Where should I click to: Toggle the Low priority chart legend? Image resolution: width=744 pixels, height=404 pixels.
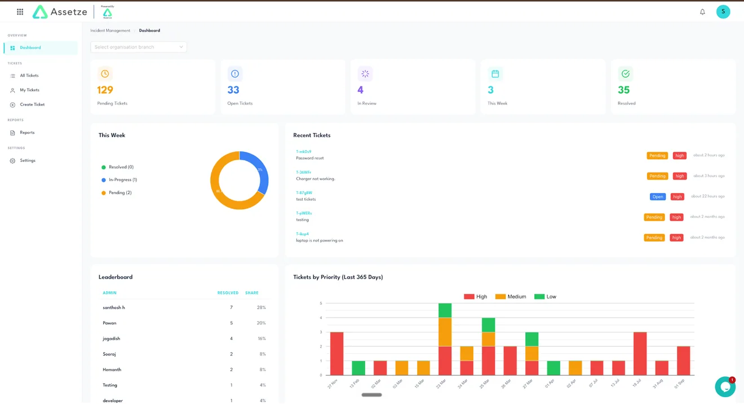pos(545,297)
